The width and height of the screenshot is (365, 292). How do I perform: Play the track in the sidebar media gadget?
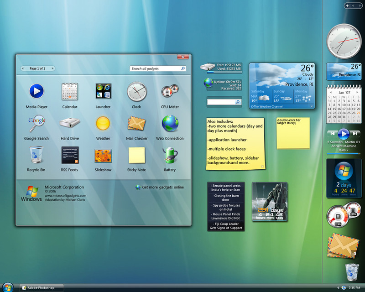pyautogui.click(x=344, y=134)
